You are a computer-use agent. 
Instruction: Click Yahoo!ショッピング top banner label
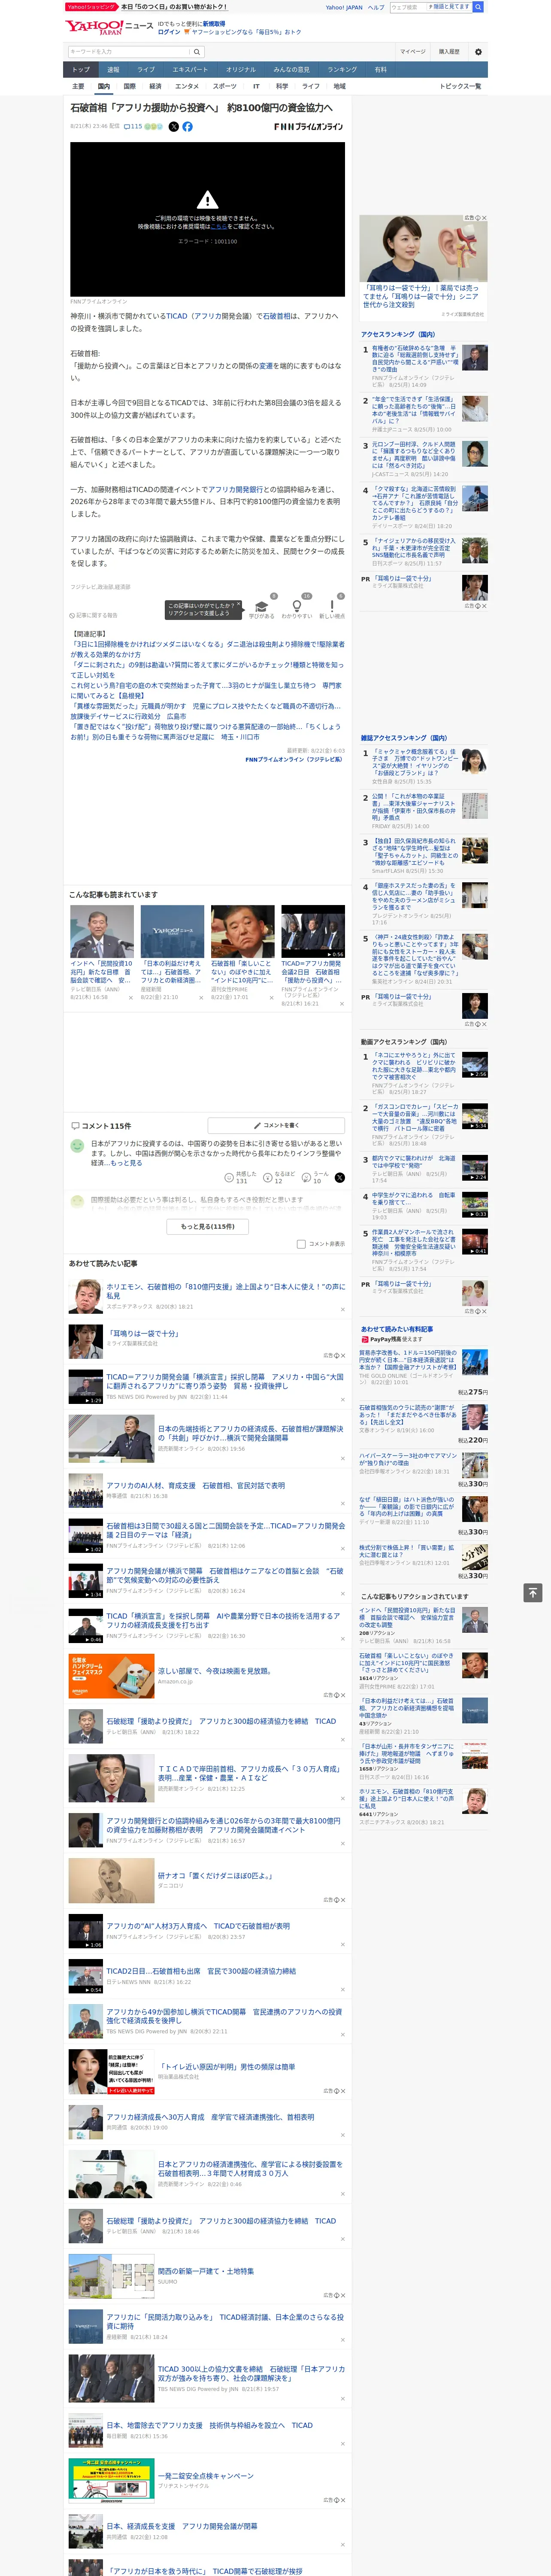click(x=90, y=7)
